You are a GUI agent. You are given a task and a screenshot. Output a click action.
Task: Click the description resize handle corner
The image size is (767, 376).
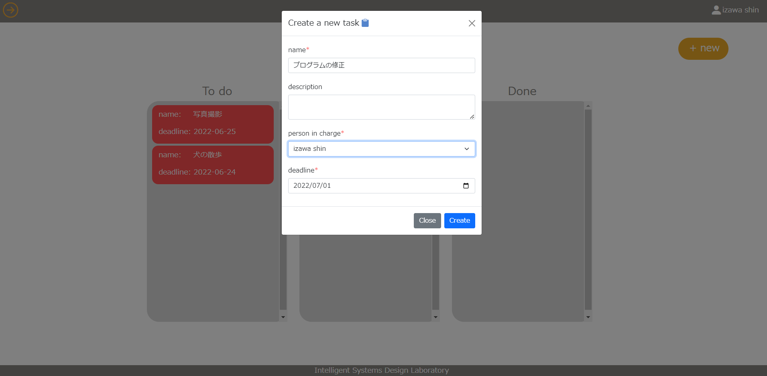point(472,116)
